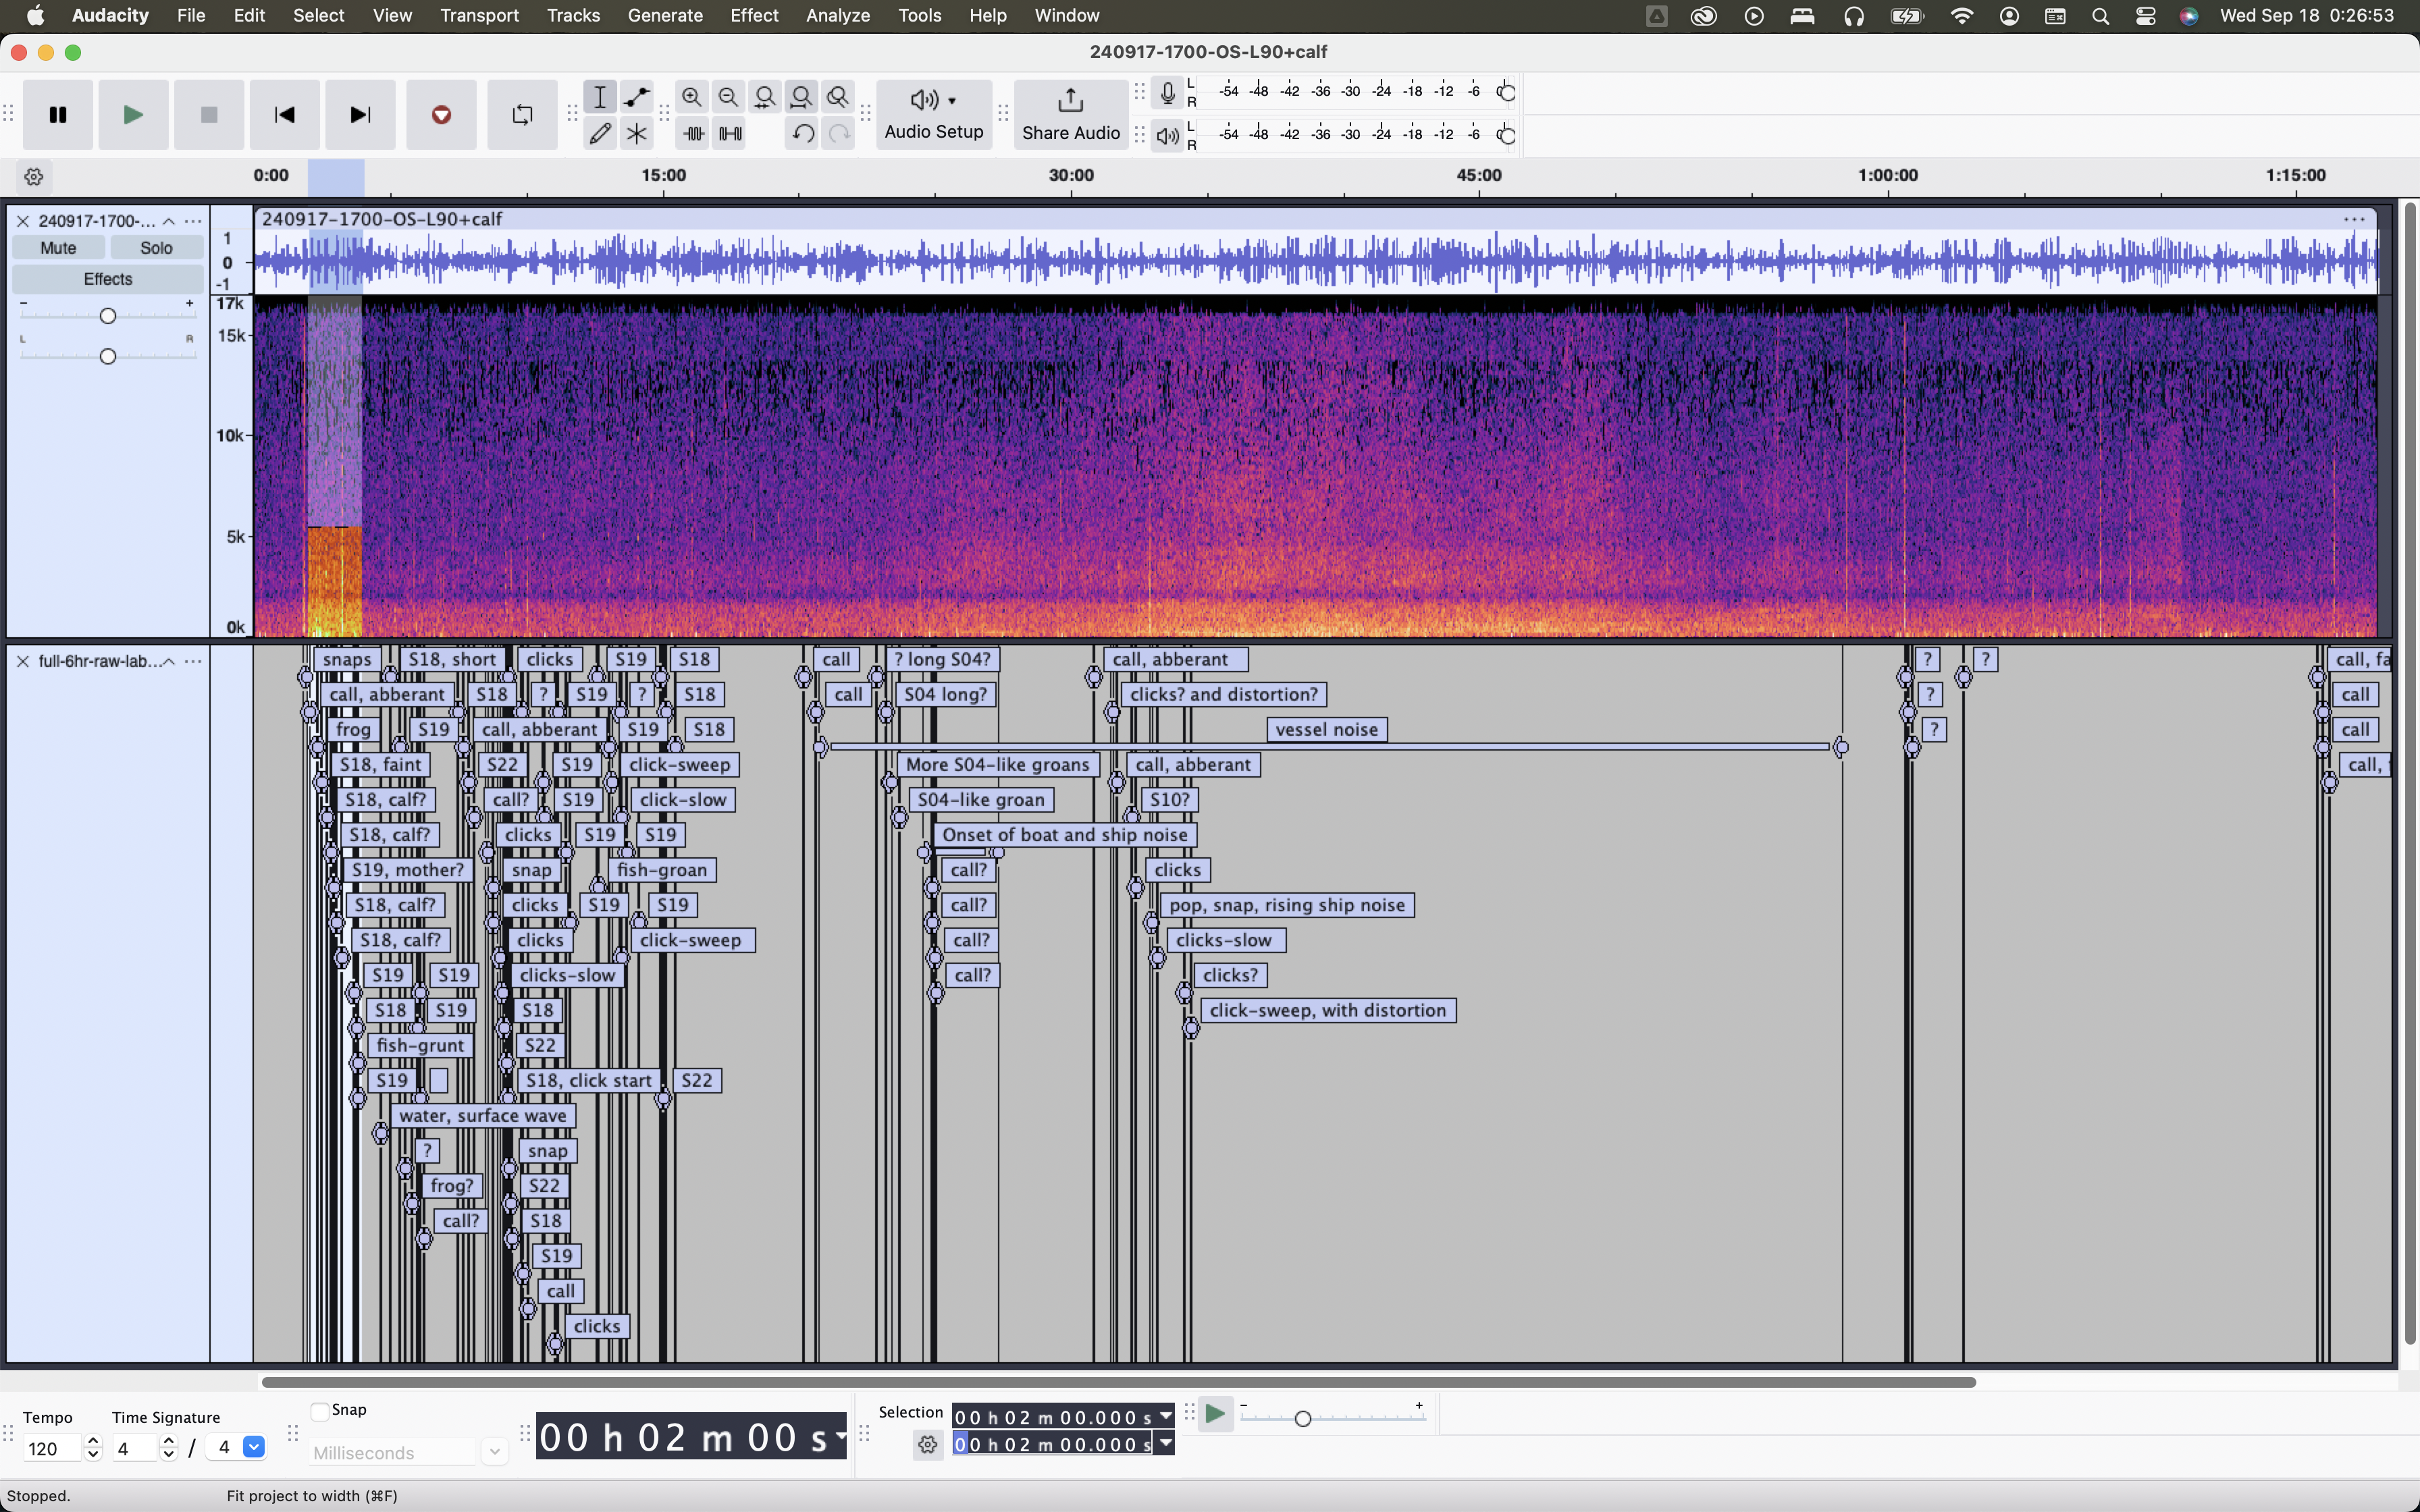Click the Trim audio outside selection icon

693,133
